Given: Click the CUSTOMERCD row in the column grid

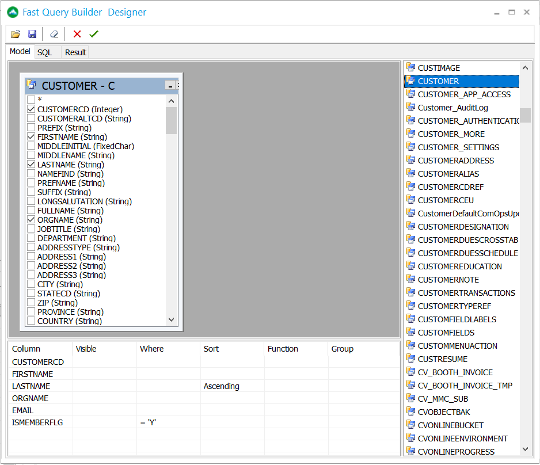Looking at the screenshot, I should pyautogui.click(x=203, y=362).
